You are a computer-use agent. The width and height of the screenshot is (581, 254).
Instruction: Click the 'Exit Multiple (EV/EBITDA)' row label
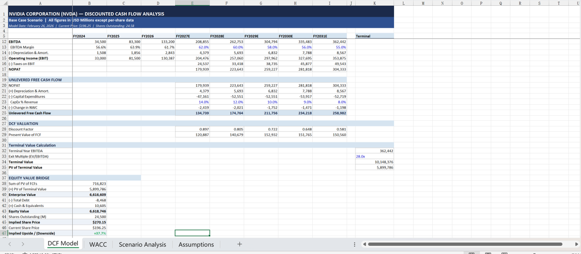coord(29,157)
